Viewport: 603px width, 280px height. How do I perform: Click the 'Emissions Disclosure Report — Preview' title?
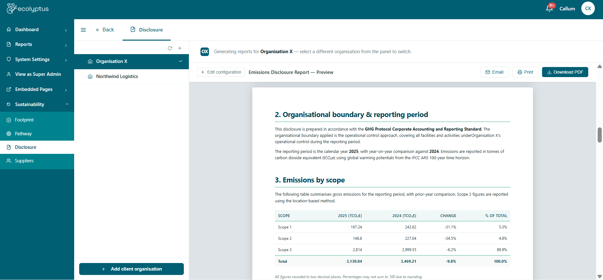click(291, 72)
